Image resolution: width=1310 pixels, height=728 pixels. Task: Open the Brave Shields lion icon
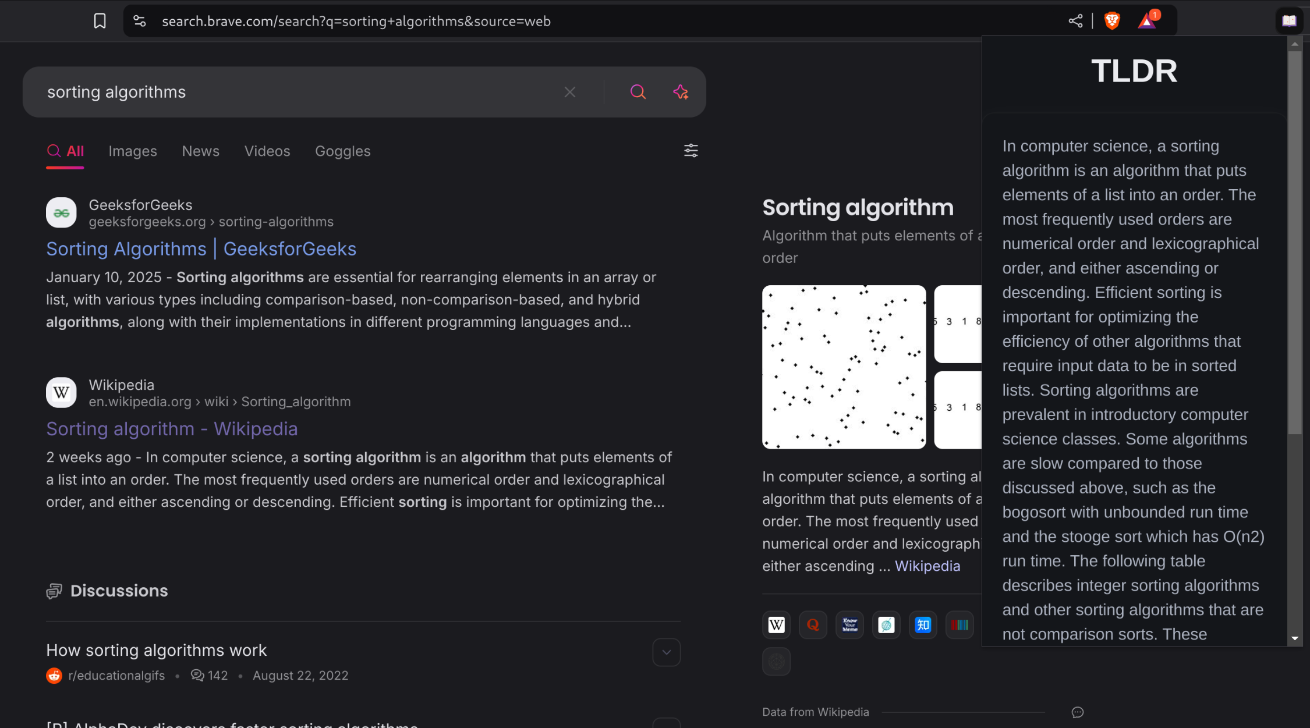click(x=1112, y=22)
